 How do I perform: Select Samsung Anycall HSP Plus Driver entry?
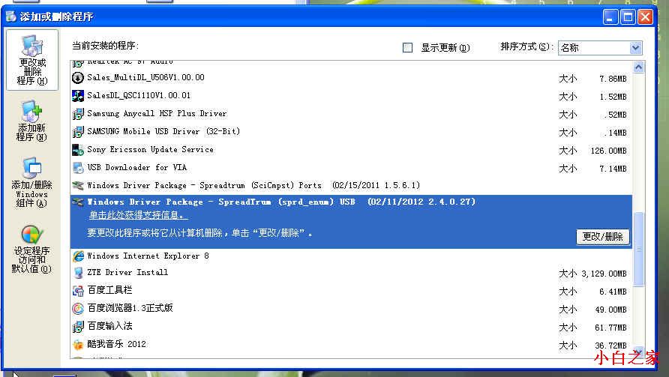coord(351,114)
